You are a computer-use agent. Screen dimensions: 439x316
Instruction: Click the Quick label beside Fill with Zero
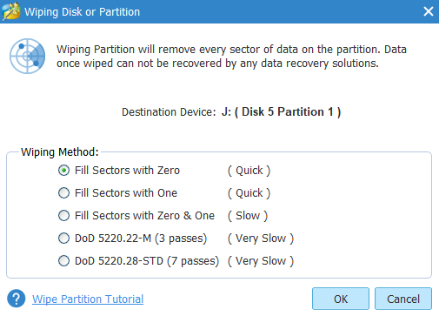249,171
